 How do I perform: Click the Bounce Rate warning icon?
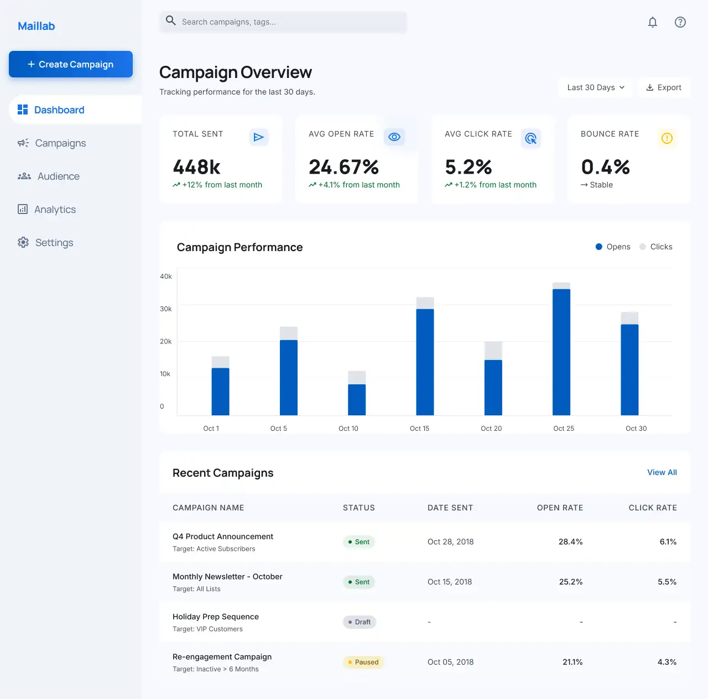pos(667,138)
